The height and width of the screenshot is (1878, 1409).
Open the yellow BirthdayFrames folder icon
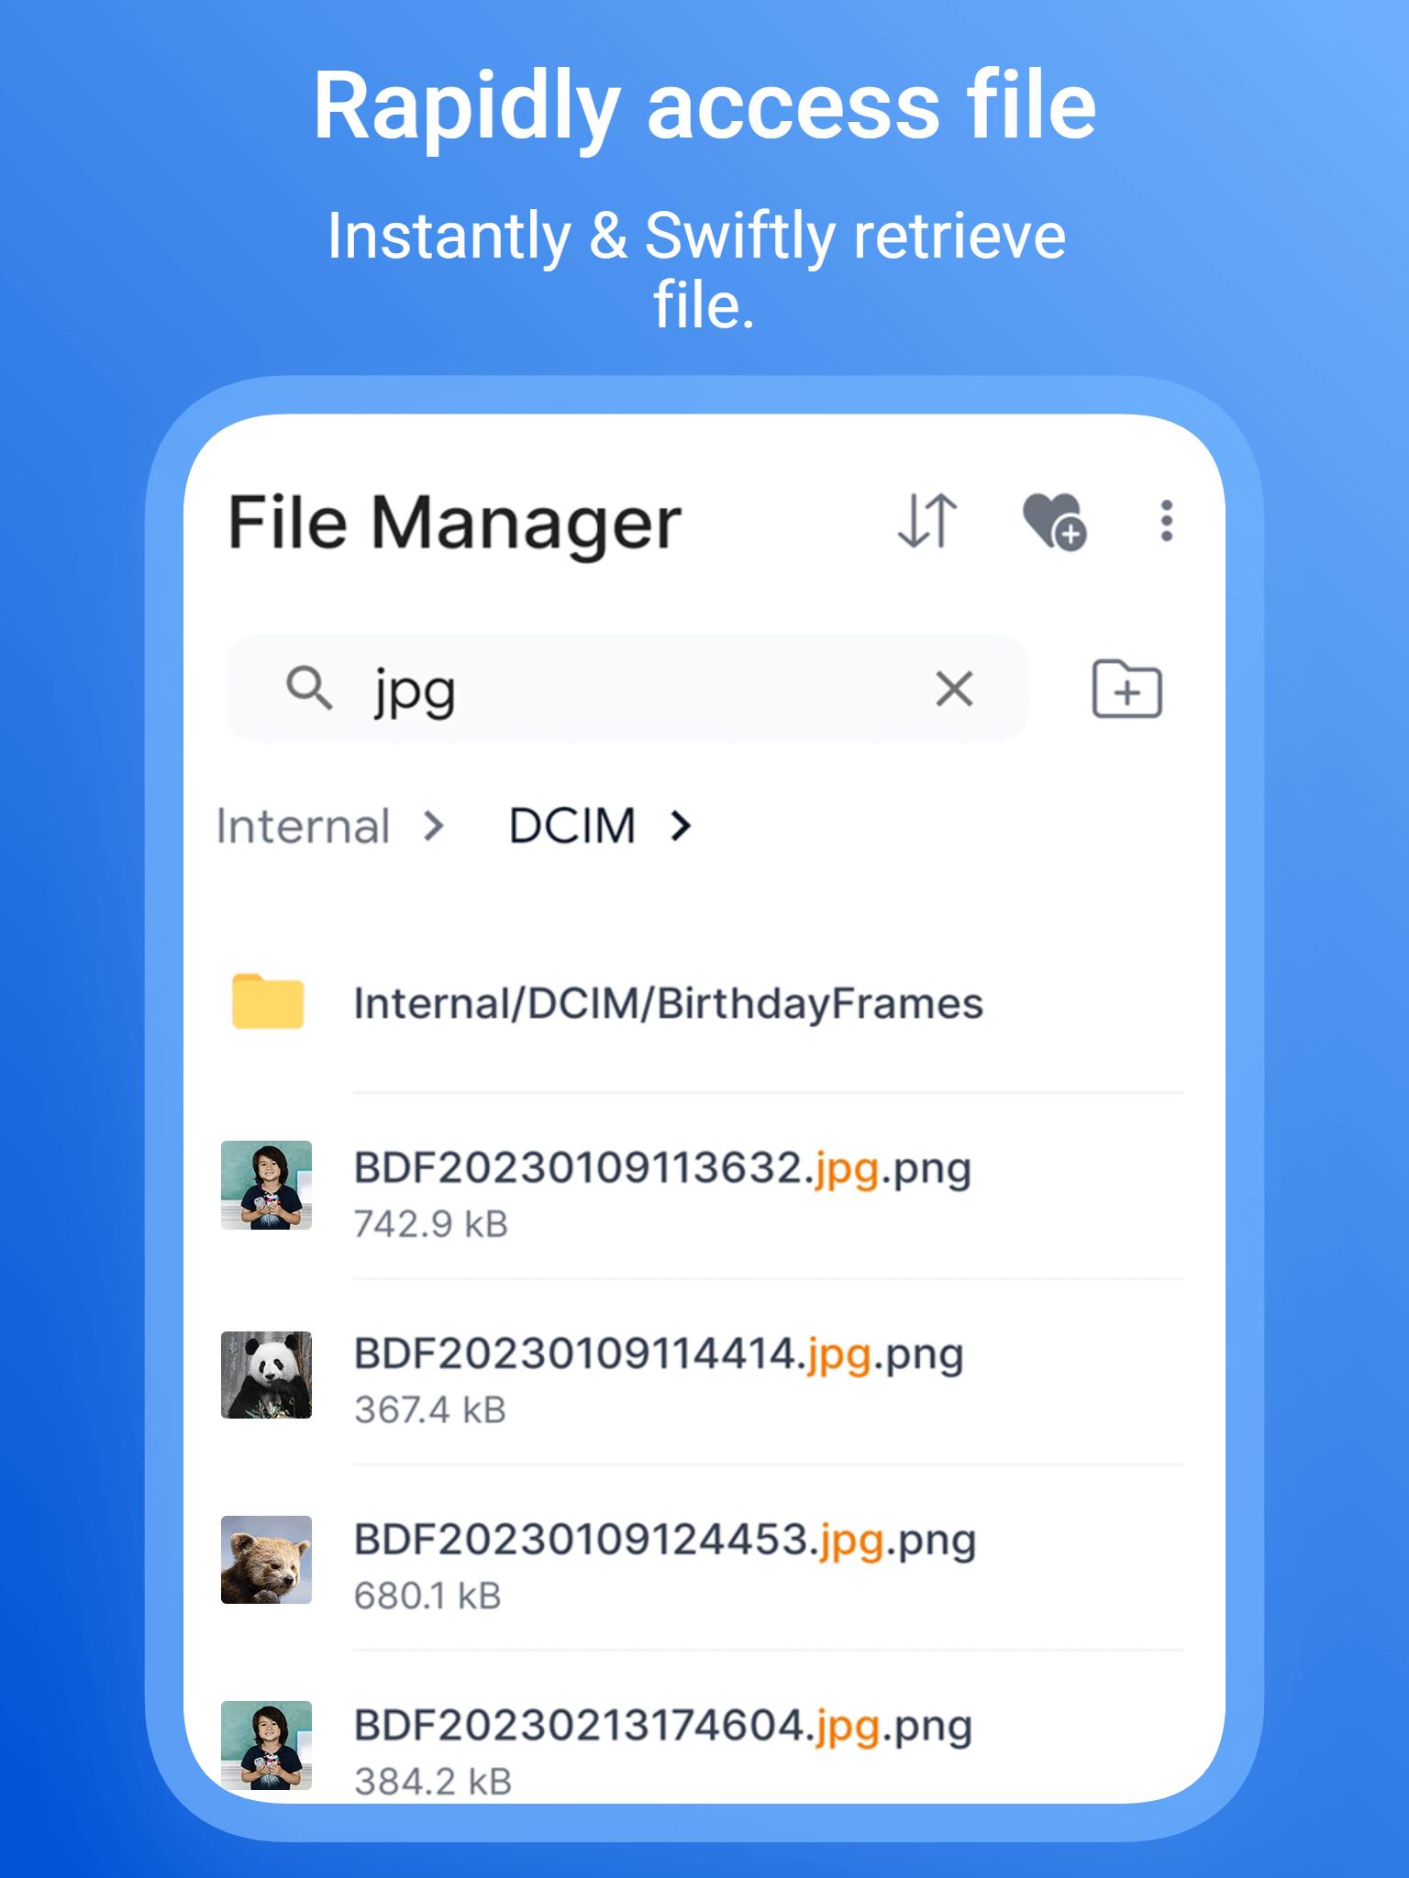coord(267,1001)
